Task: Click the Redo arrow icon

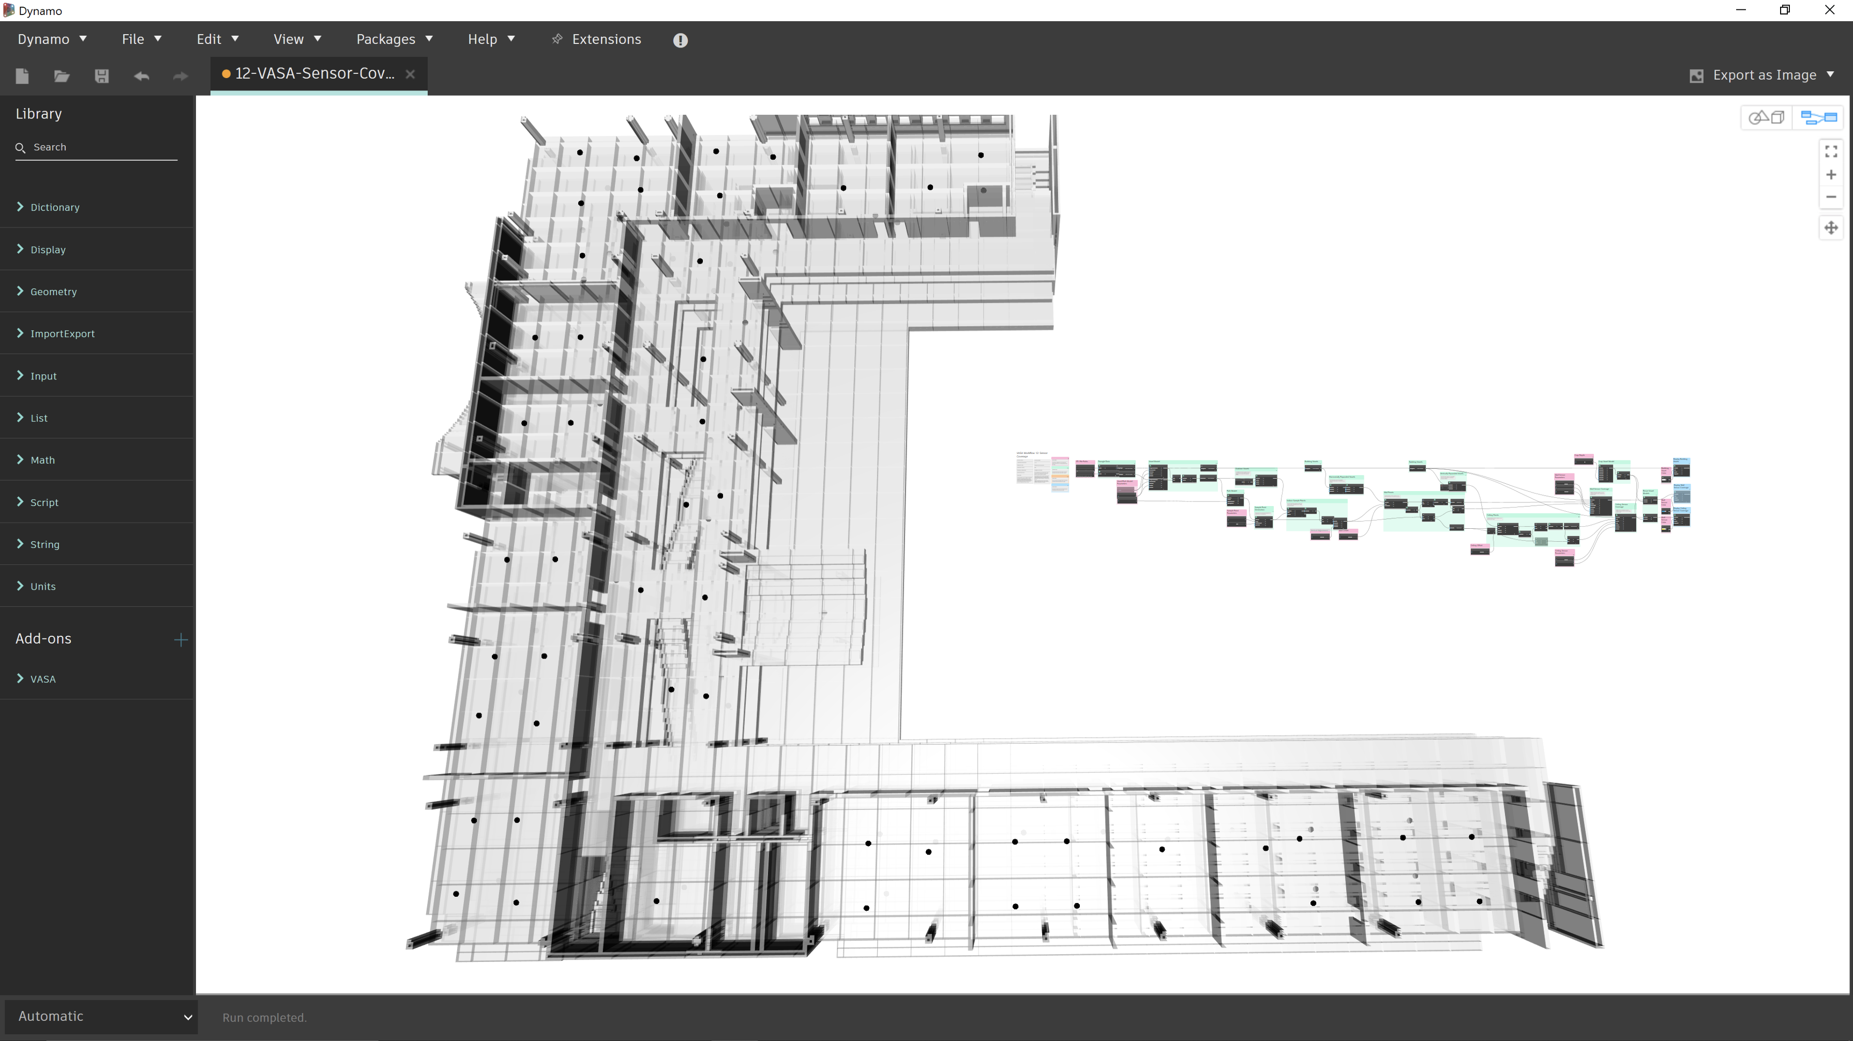Action: click(180, 75)
